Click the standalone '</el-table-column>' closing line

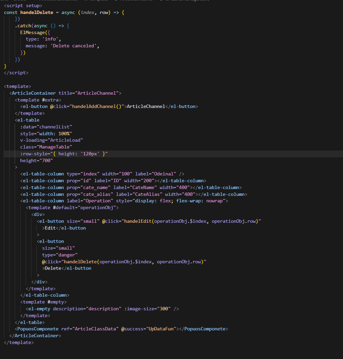[x=45, y=295]
